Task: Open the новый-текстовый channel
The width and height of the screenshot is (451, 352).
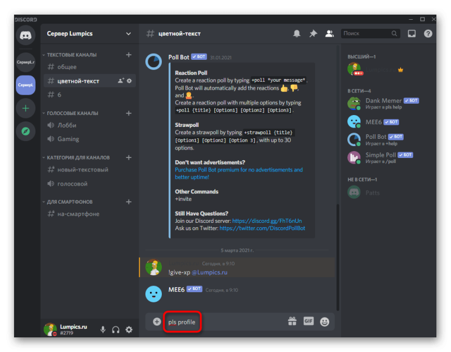Action: (90, 170)
